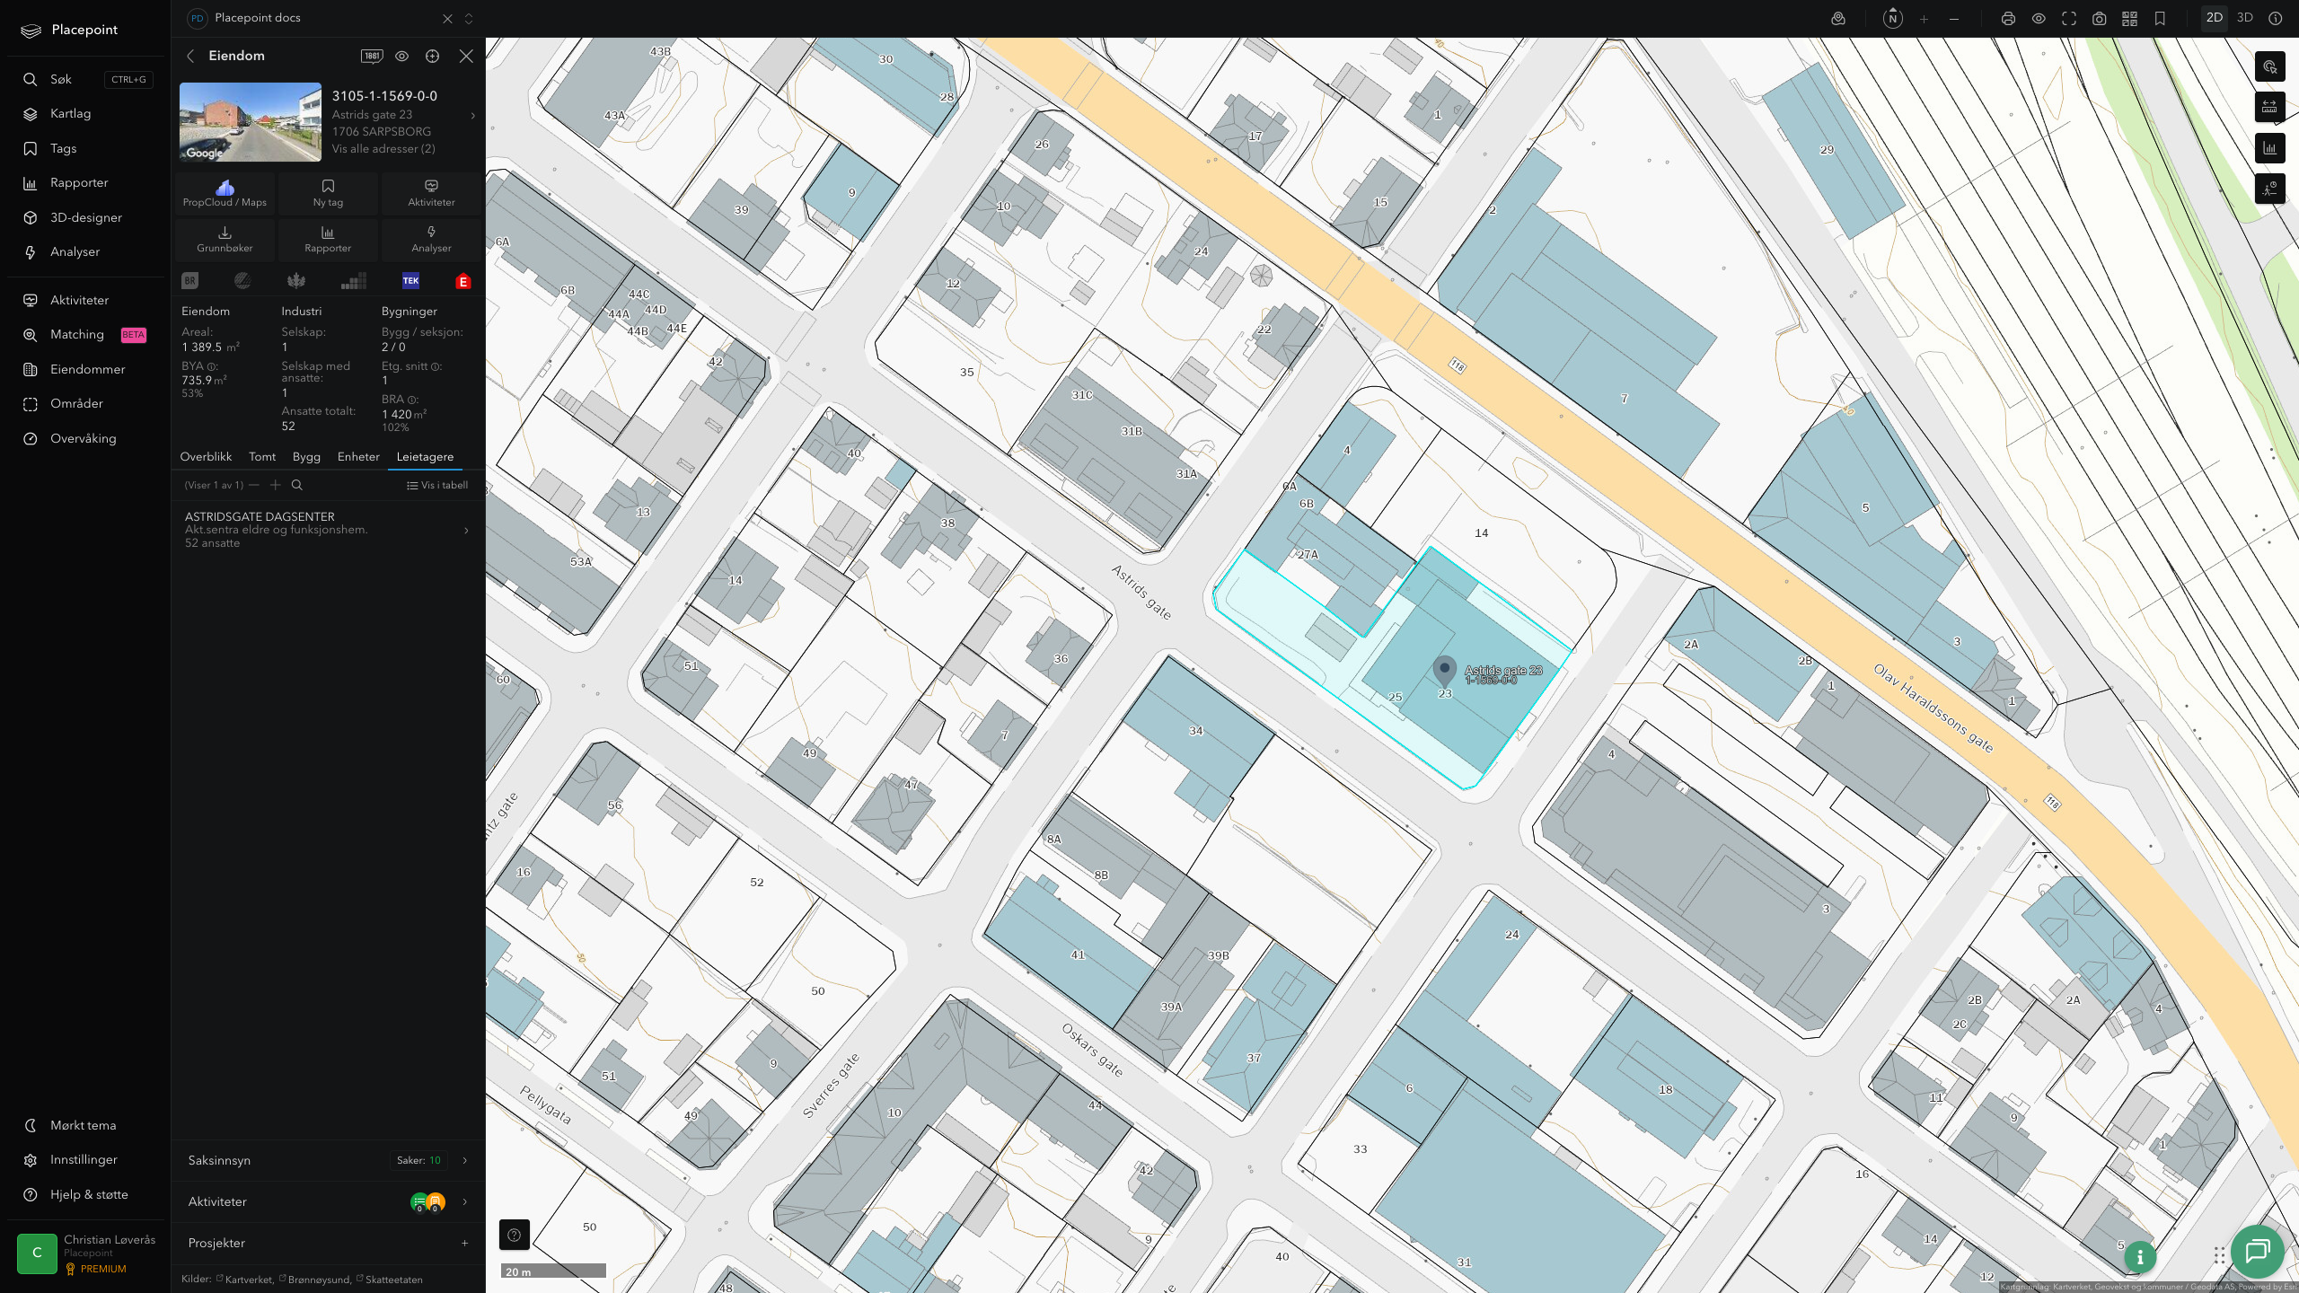The height and width of the screenshot is (1293, 2299).
Task: Click the stepped bars icon
Action: pyautogui.click(x=354, y=281)
